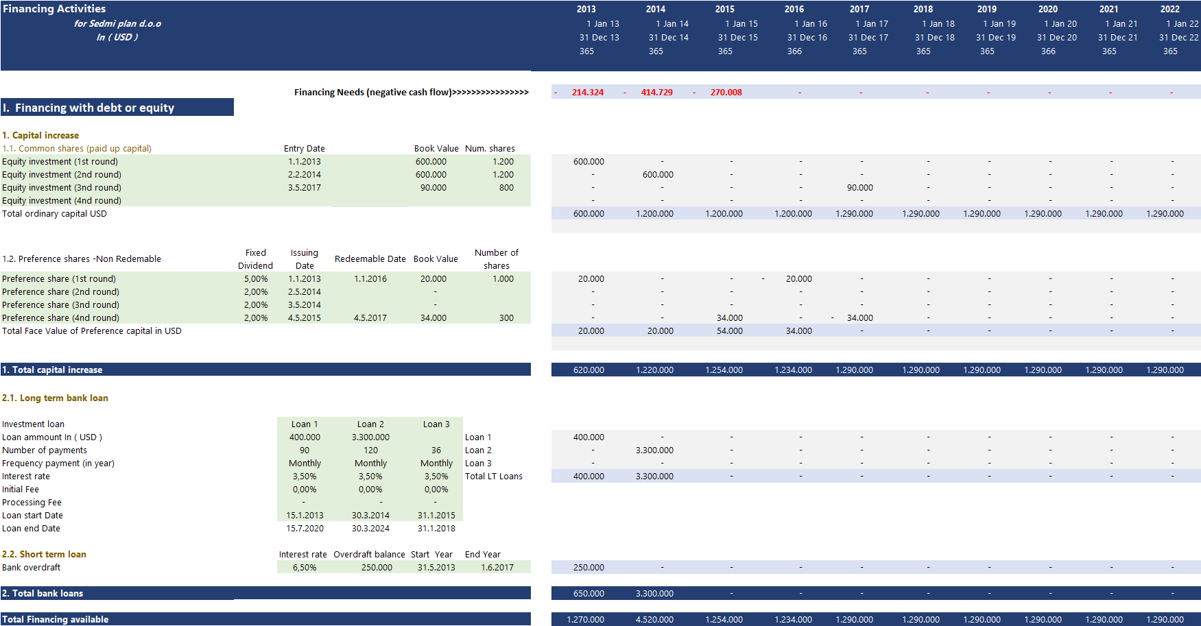The image size is (1201, 626).
Task: Select Equity investment (1st round) entry date cell
Action: [x=304, y=162]
